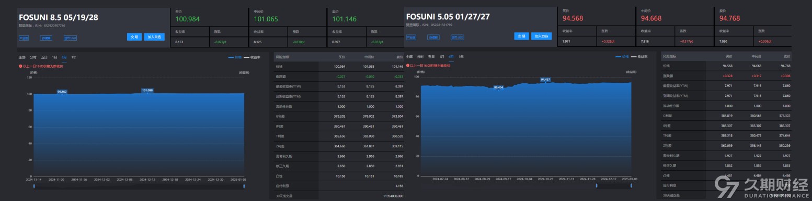The image size is (812, 201).
Task: Click the 86.454 data label on FOSUNI 5.05 chart
Action: pos(498,87)
